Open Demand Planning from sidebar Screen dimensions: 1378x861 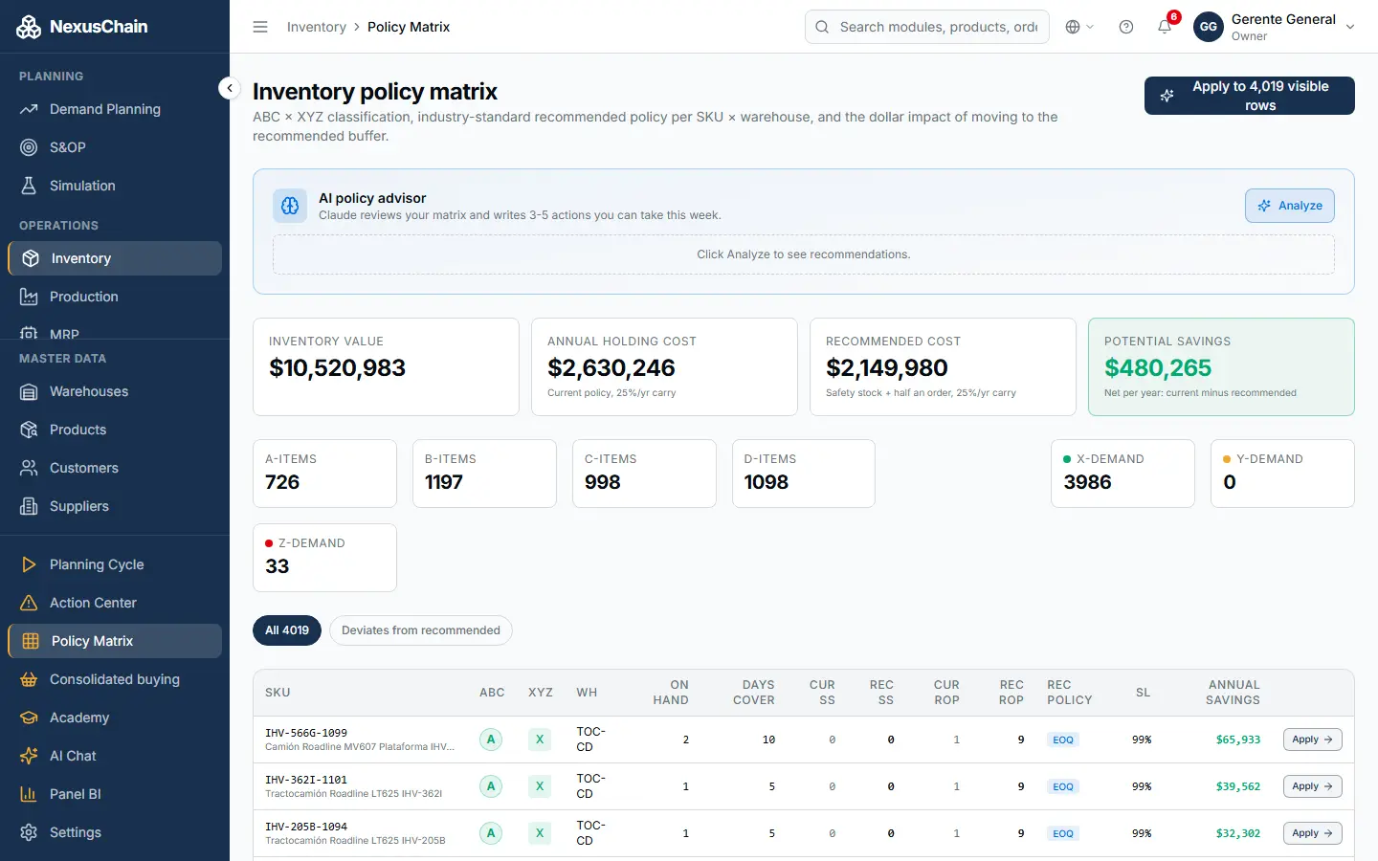115,109
